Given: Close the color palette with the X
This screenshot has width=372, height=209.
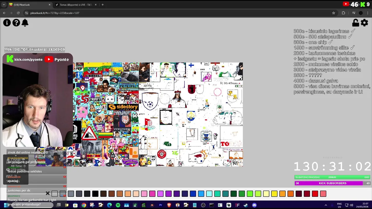Looking at the screenshot, I should pyautogui.click(x=48, y=193).
